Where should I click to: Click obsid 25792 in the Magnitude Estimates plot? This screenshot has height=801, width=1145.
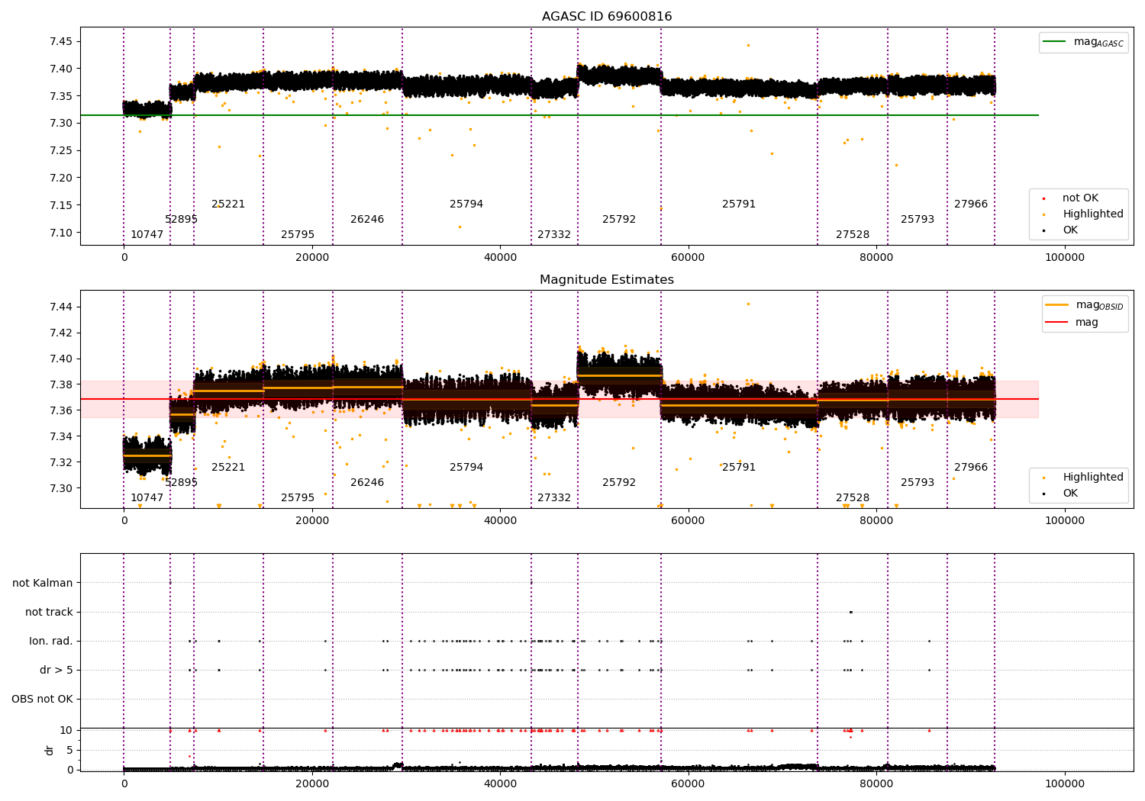[619, 483]
